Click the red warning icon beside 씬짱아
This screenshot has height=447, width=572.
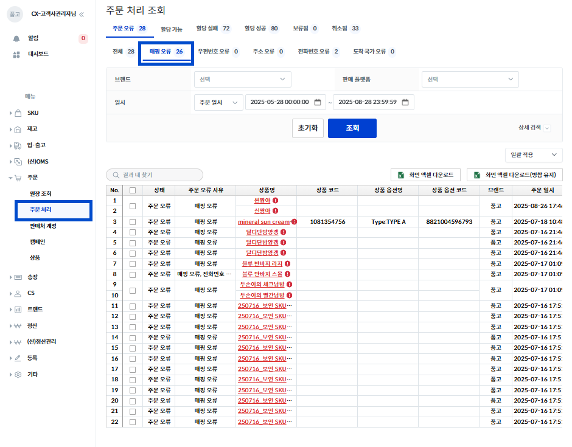[x=275, y=200]
